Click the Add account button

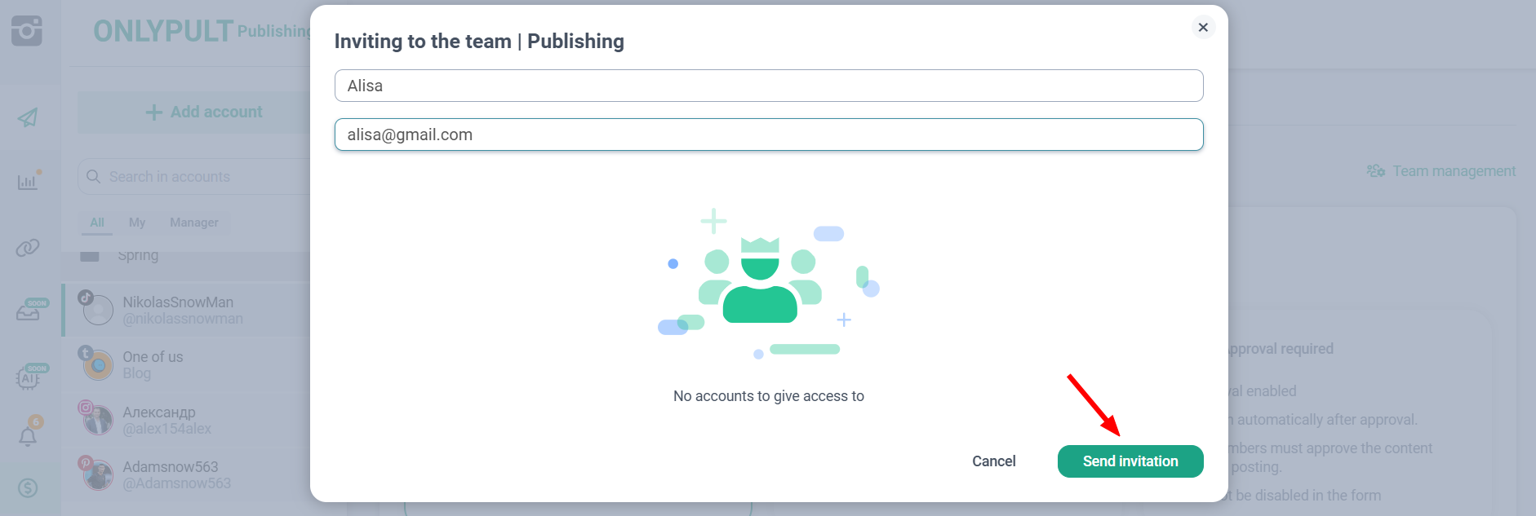204,112
